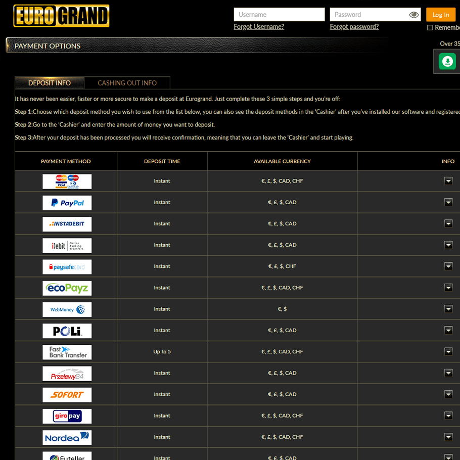Expand info for WebMoney row

[448, 309]
